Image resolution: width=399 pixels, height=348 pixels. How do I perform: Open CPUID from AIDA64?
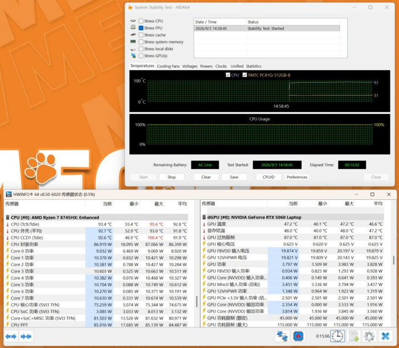pos(268,177)
